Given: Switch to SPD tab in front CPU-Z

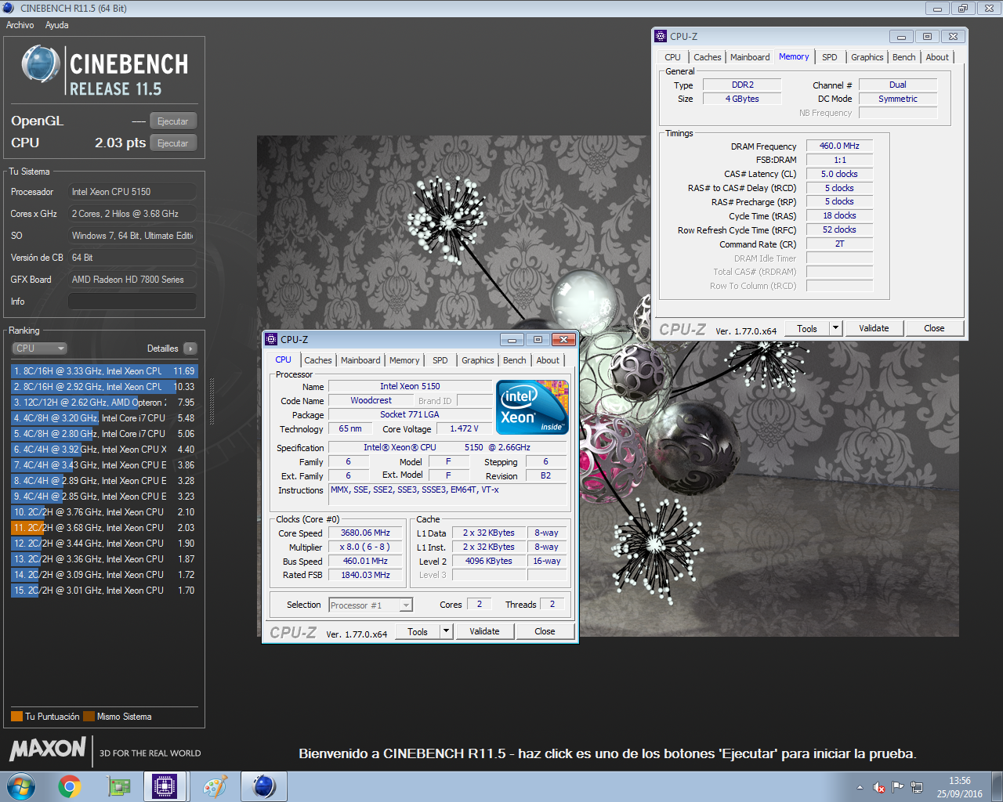Looking at the screenshot, I should click(440, 360).
